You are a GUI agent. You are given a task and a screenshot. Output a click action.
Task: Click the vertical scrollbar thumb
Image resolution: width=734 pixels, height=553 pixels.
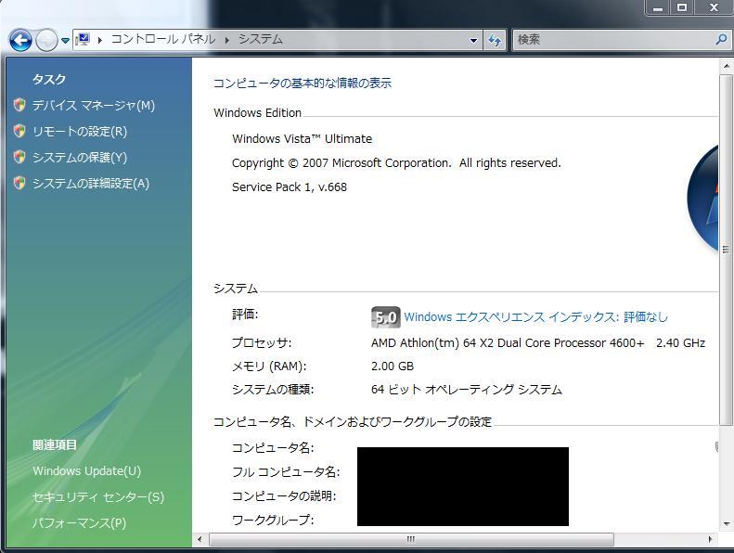[726, 250]
